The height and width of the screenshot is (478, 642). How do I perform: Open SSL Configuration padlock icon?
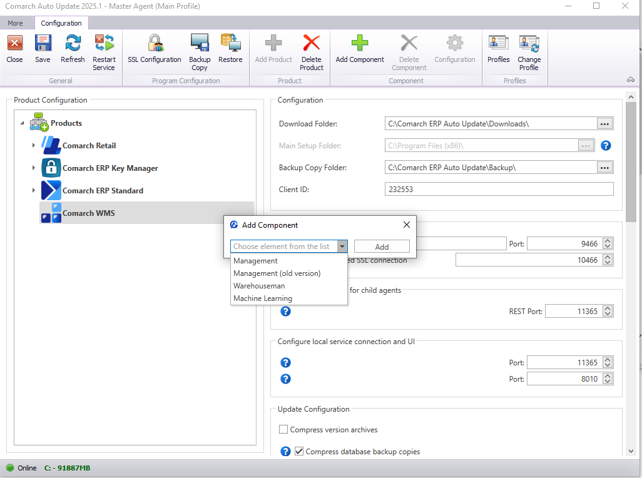155,43
